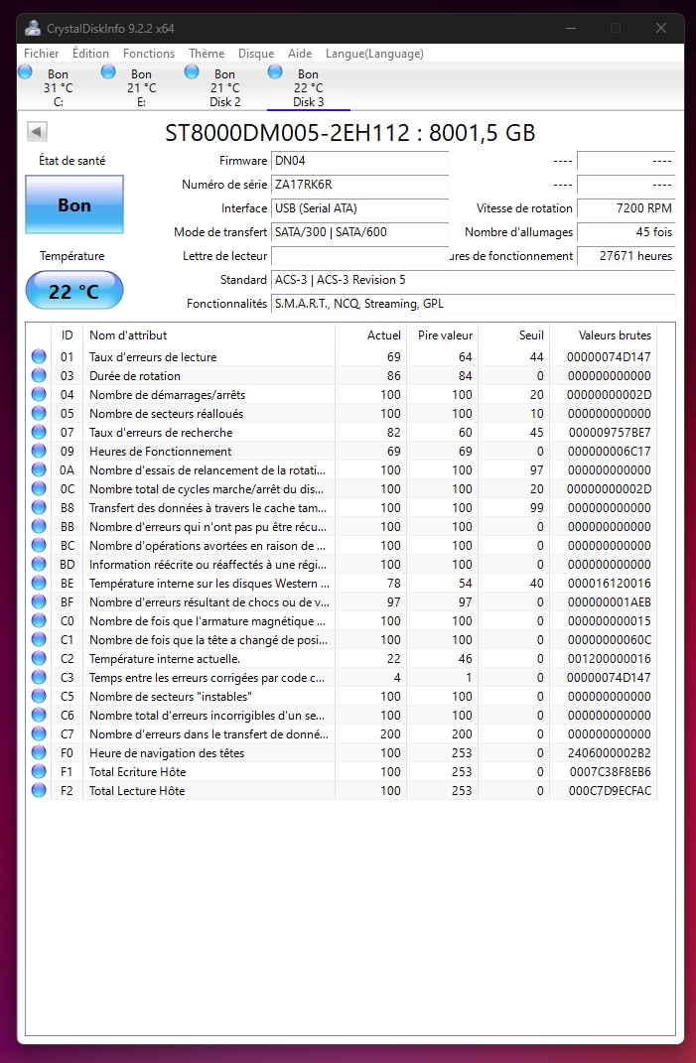Click status orb for attribute 01 read errors
Image resolution: width=696 pixels, height=1063 pixels.
(x=39, y=357)
